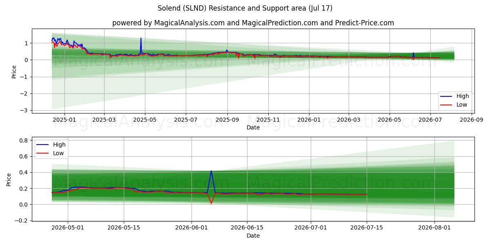Click the top chart '2025-11' axis label
Screen dimensions: 490x245
coord(268,120)
